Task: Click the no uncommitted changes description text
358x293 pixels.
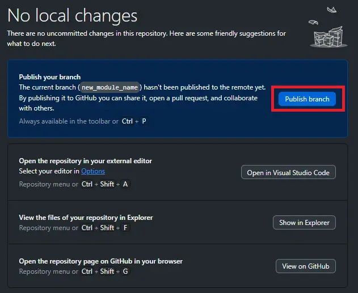Action: coord(146,38)
